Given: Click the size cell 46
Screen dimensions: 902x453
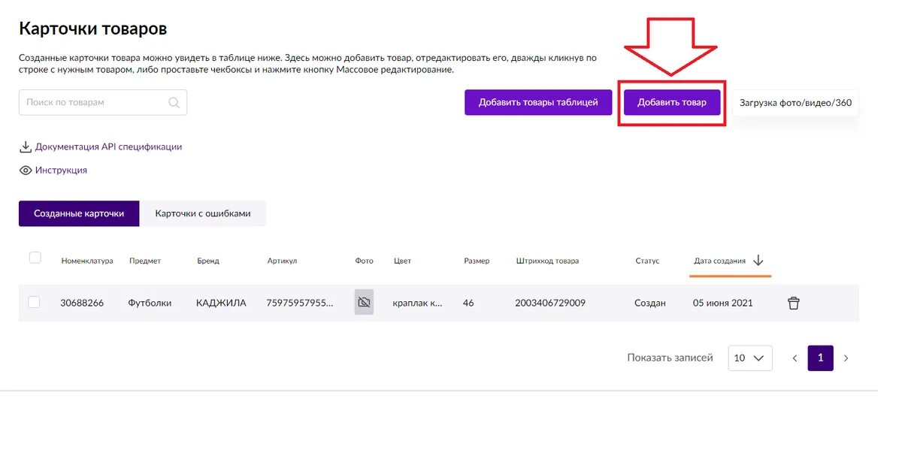Looking at the screenshot, I should point(468,304).
